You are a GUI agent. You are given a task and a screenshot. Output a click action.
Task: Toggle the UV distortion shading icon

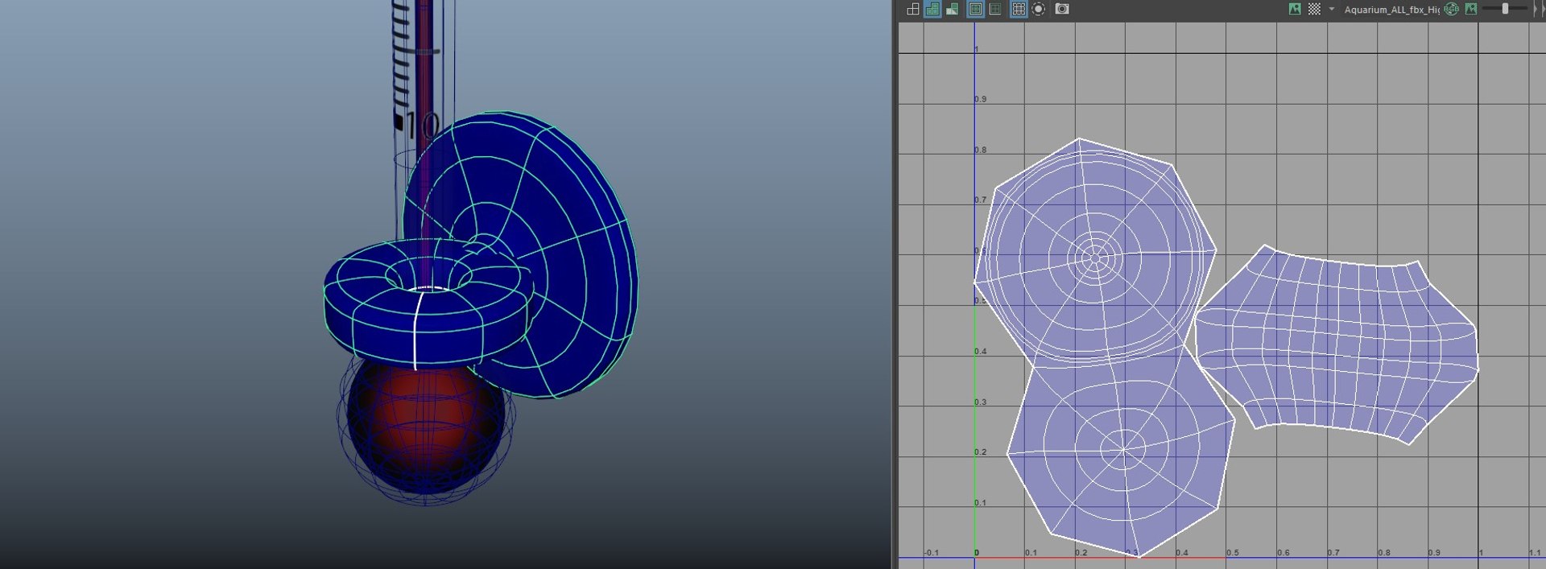click(x=952, y=9)
